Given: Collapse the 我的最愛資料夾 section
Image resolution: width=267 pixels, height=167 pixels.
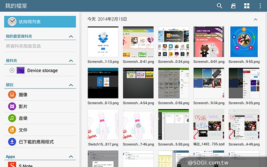Looking at the screenshot, I should pyautogui.click(x=71, y=37).
